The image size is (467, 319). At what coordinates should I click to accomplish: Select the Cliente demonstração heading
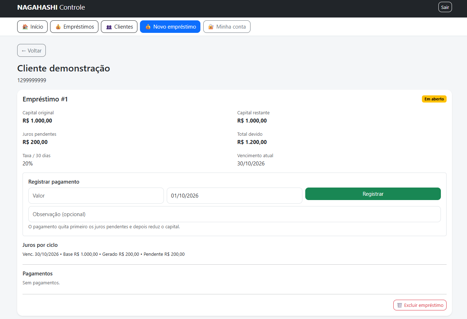tap(64, 69)
